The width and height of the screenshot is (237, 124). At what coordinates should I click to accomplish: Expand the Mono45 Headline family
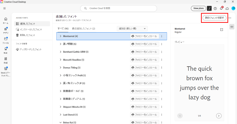[x=60, y=60]
